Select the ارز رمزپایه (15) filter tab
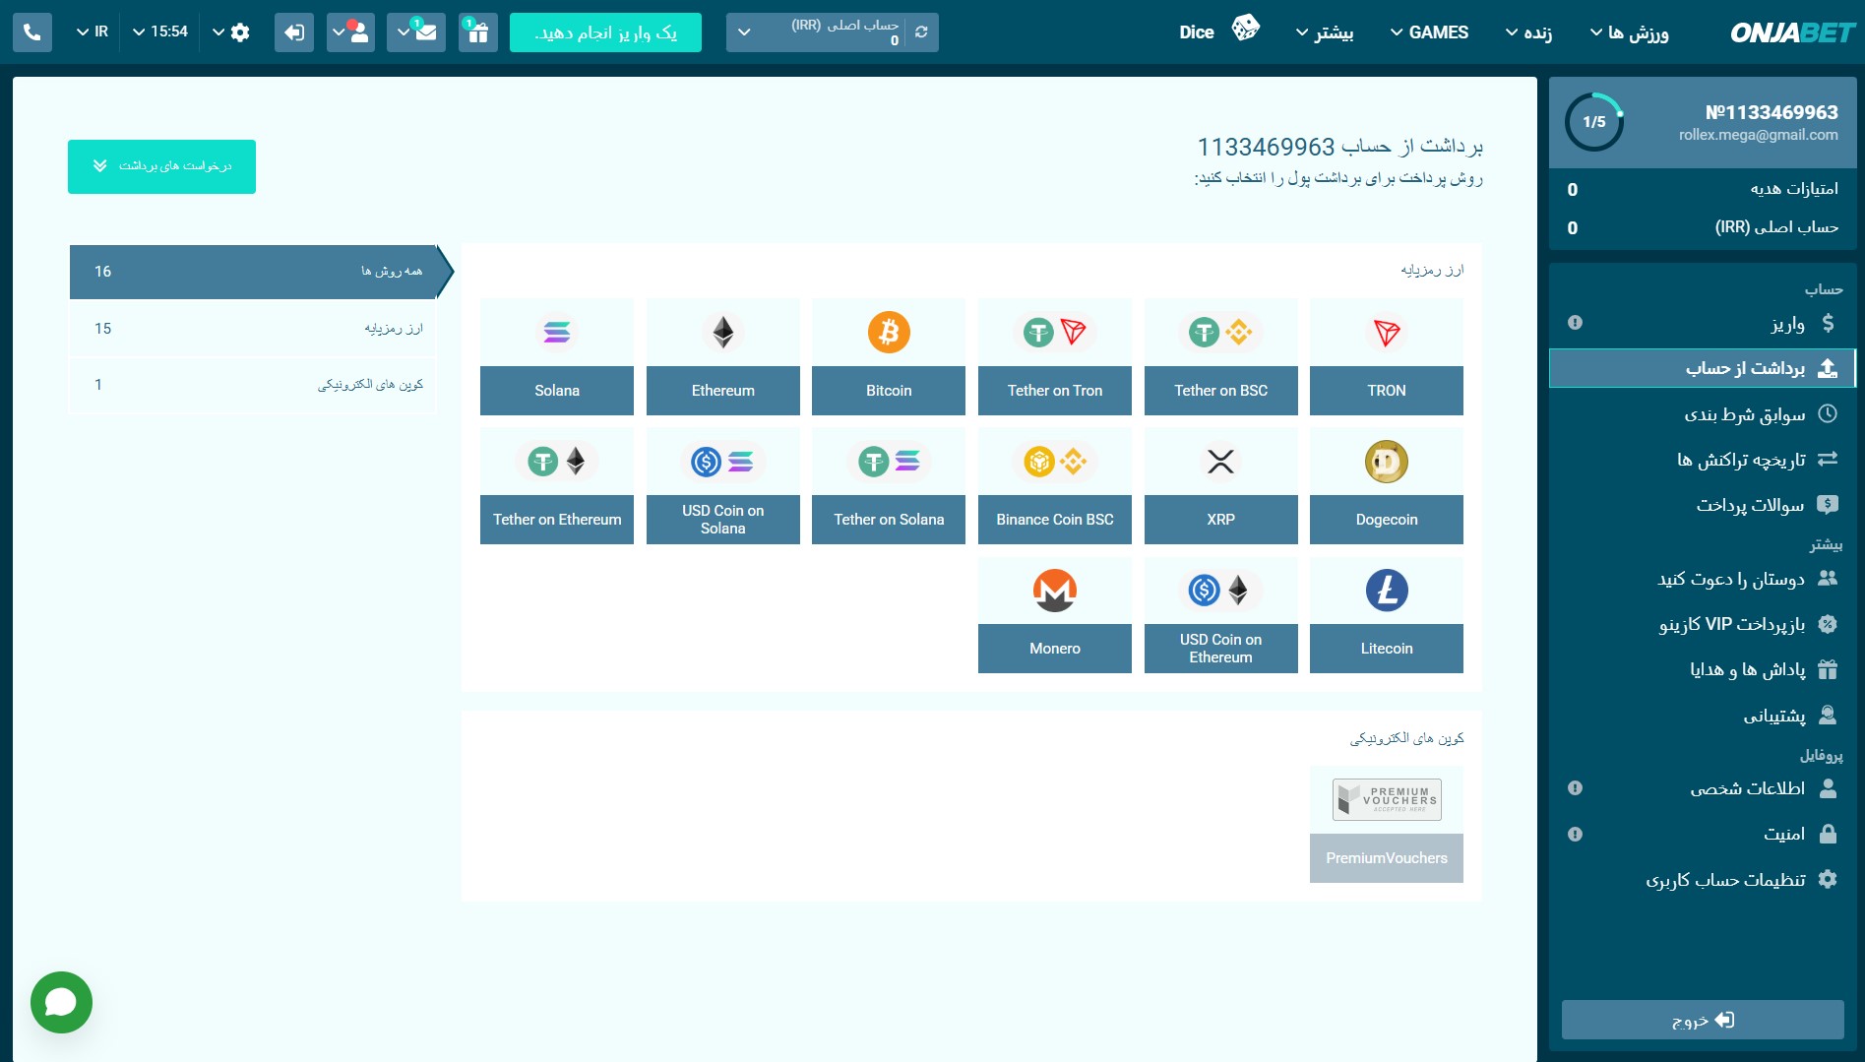1865x1062 pixels. coord(254,329)
